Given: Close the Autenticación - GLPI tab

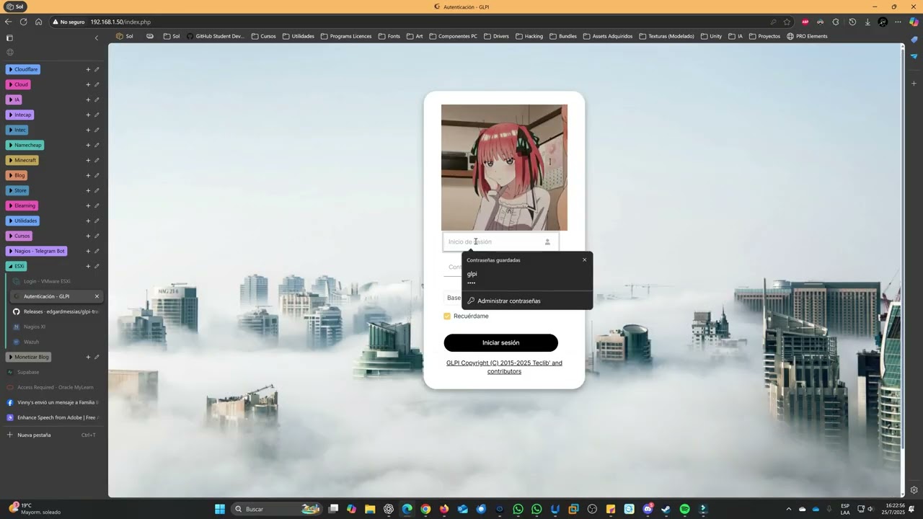Looking at the screenshot, I should pos(97,296).
